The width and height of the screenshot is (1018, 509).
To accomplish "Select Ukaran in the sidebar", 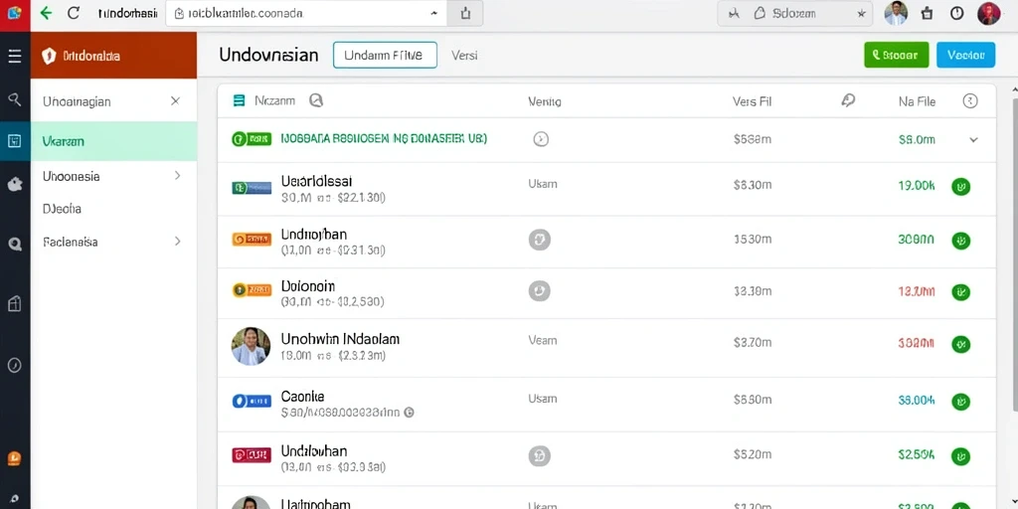I will point(113,141).
